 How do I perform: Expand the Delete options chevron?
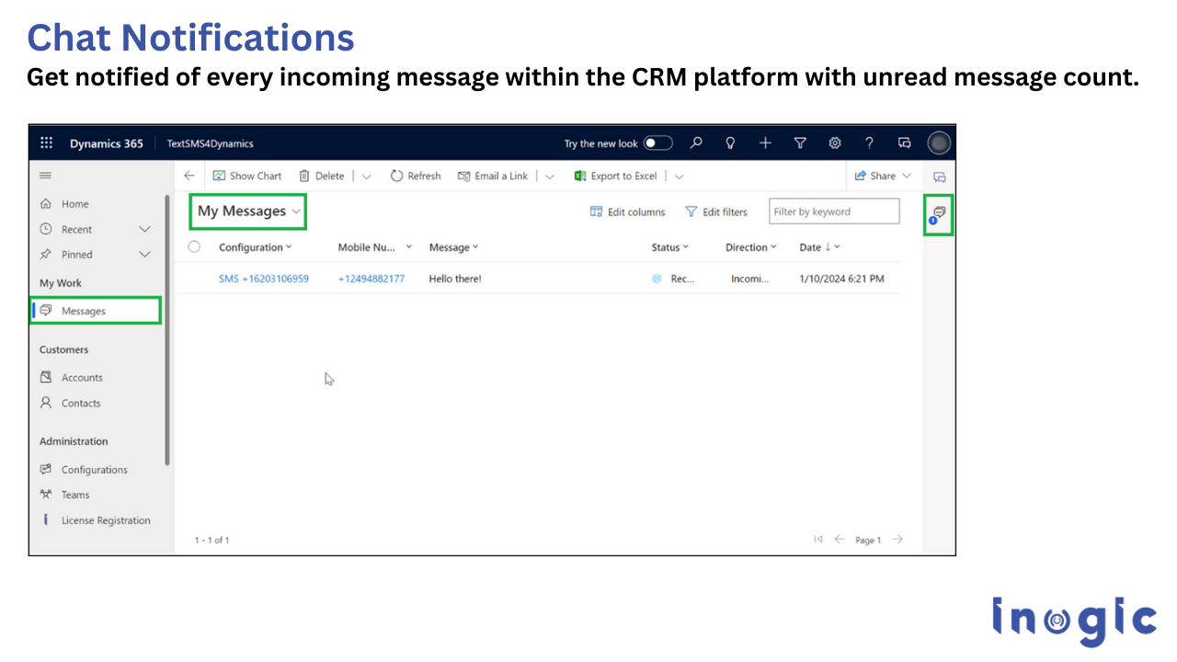[x=366, y=177]
